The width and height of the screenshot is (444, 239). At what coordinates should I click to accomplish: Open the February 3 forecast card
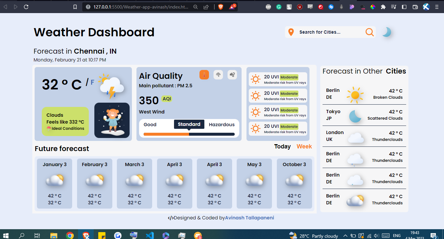(95, 183)
